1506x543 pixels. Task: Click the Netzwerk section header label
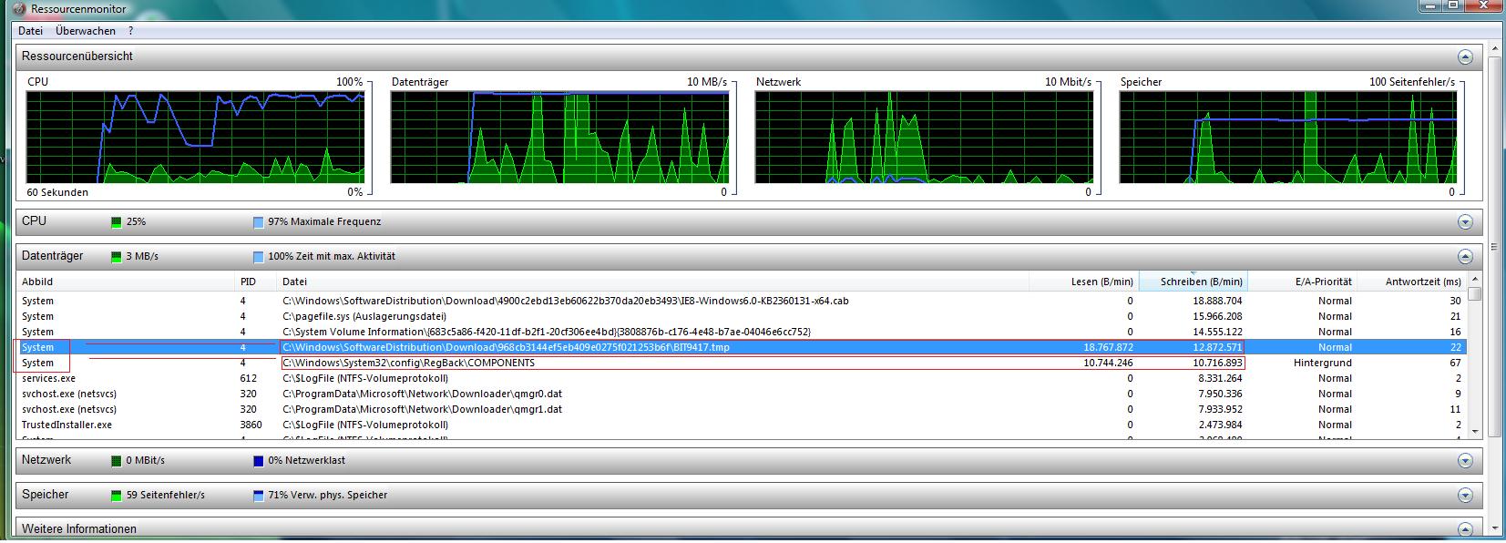[46, 460]
